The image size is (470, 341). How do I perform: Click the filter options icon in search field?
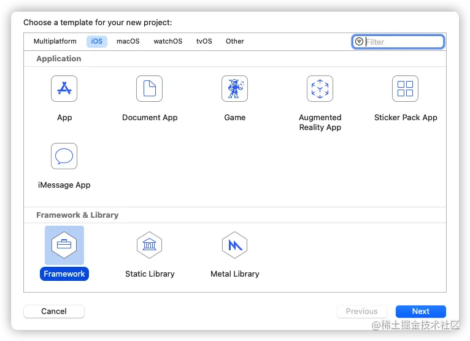[359, 42]
